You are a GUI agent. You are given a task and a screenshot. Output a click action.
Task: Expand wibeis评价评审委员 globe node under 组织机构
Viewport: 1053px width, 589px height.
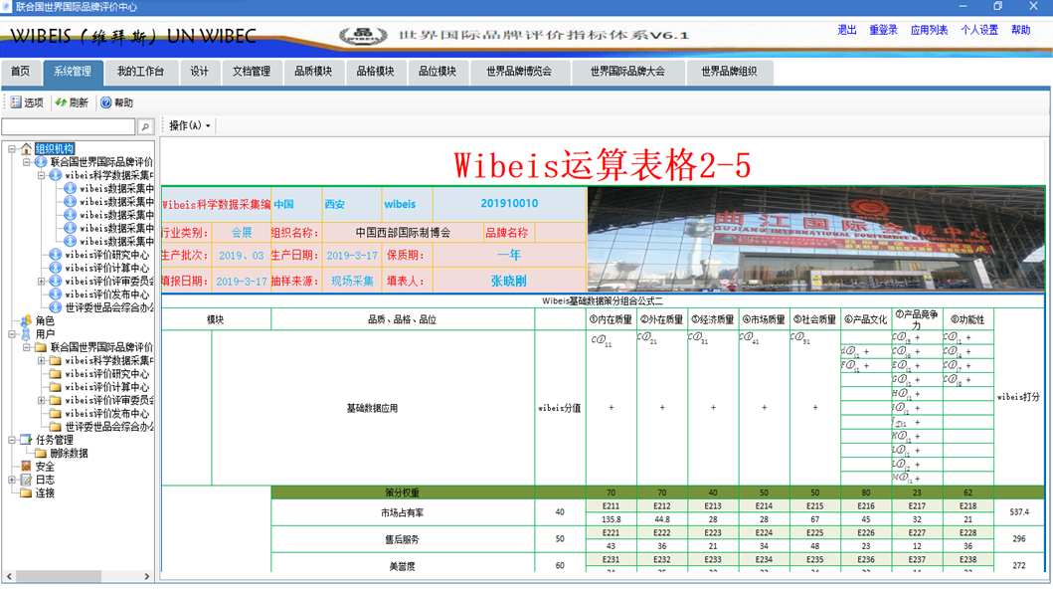coord(41,281)
